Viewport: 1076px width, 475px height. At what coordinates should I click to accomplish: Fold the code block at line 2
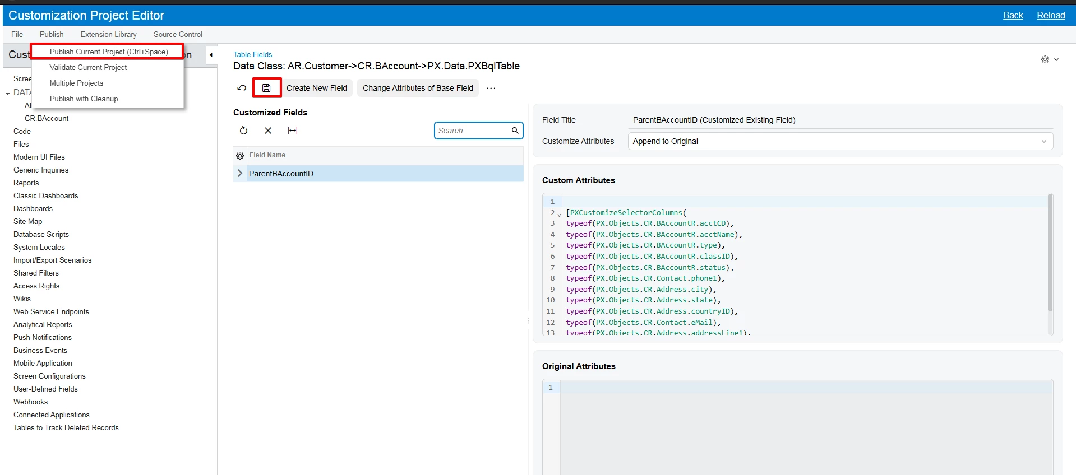559,214
